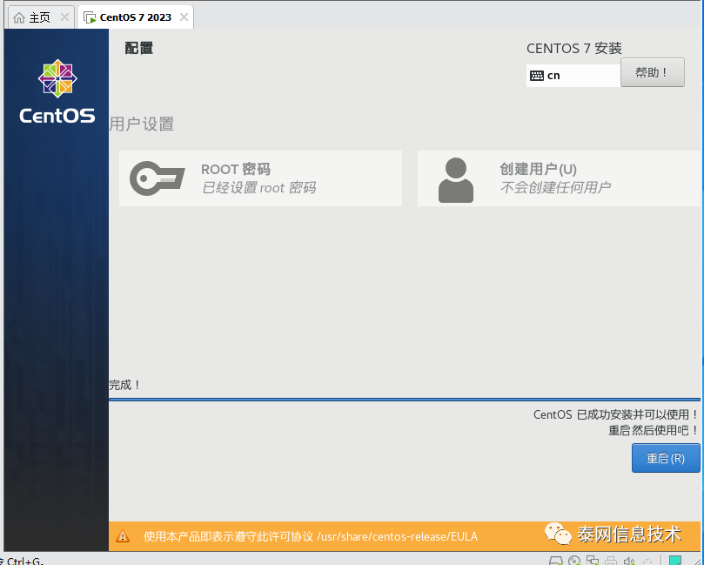Select the cn keyboard layout indicator

pos(573,76)
